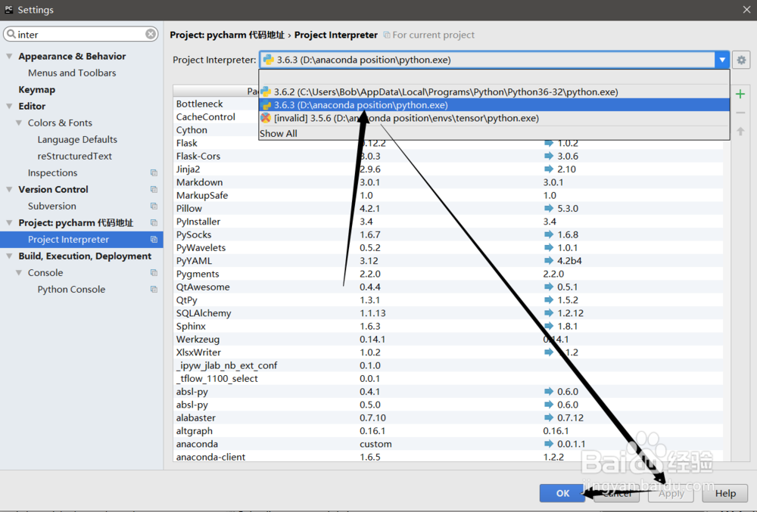Click the upgrade arrow icon for PyYAML 4.2b4
757x512 pixels.
pyautogui.click(x=548, y=260)
